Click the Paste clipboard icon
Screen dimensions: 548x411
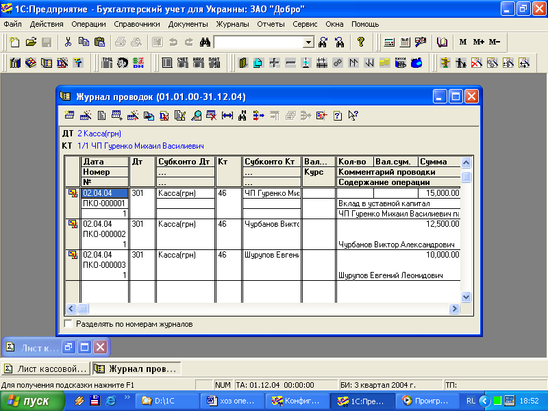point(99,42)
